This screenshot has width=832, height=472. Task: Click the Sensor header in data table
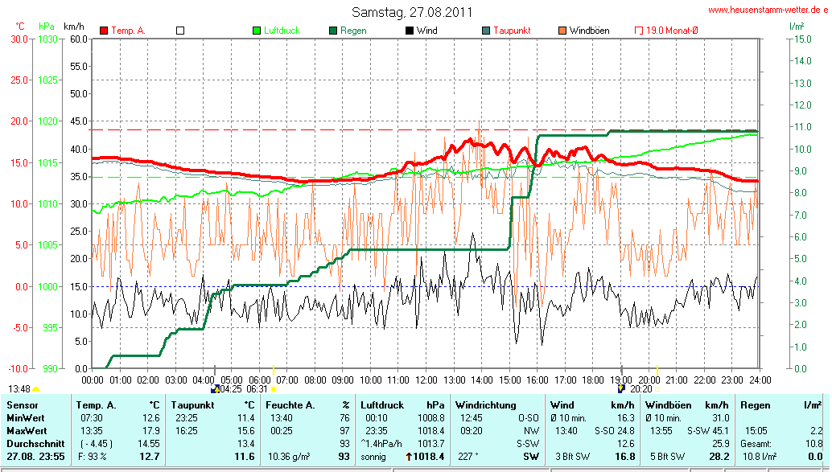[24, 404]
